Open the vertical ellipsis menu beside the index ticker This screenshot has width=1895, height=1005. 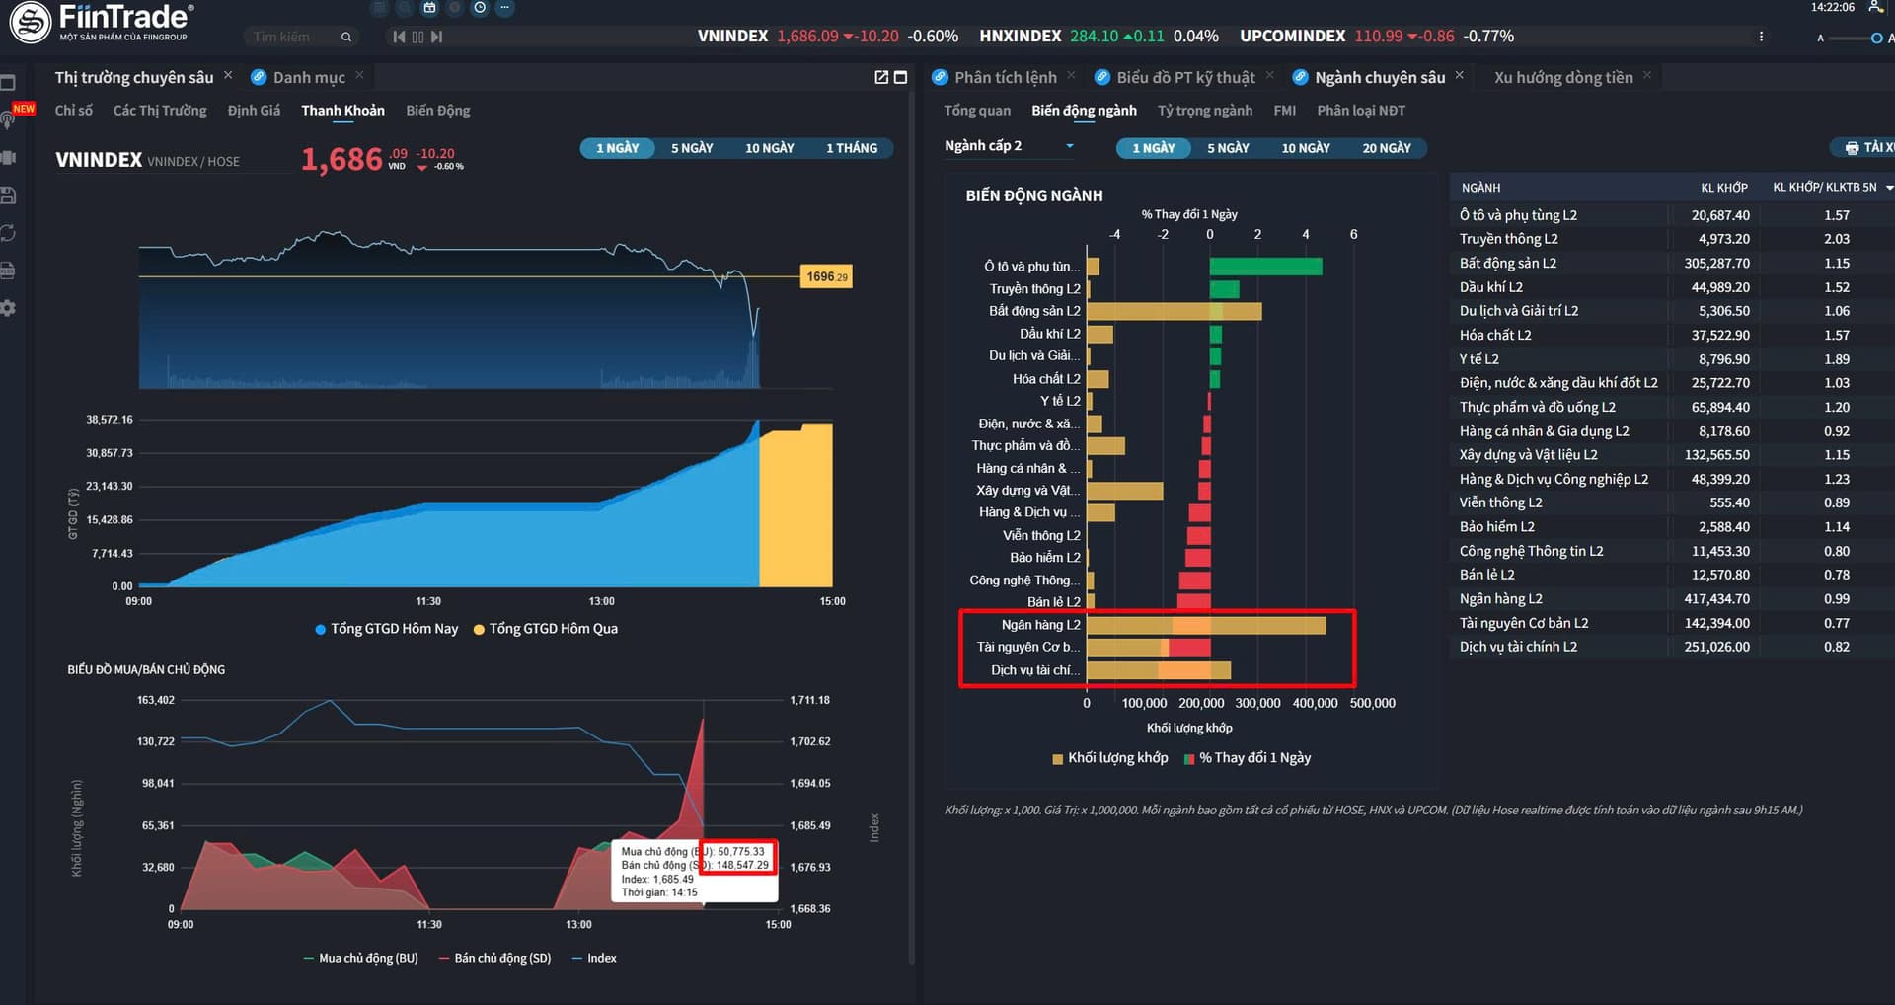click(x=1761, y=36)
